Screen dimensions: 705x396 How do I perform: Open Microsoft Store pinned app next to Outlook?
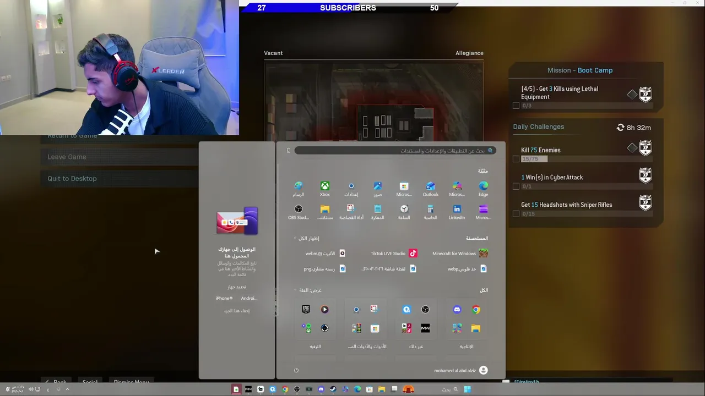tap(404, 189)
